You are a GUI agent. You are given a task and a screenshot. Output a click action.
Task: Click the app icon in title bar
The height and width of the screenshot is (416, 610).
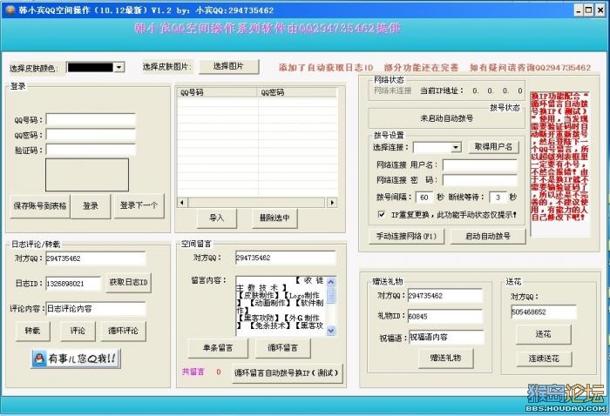point(10,10)
